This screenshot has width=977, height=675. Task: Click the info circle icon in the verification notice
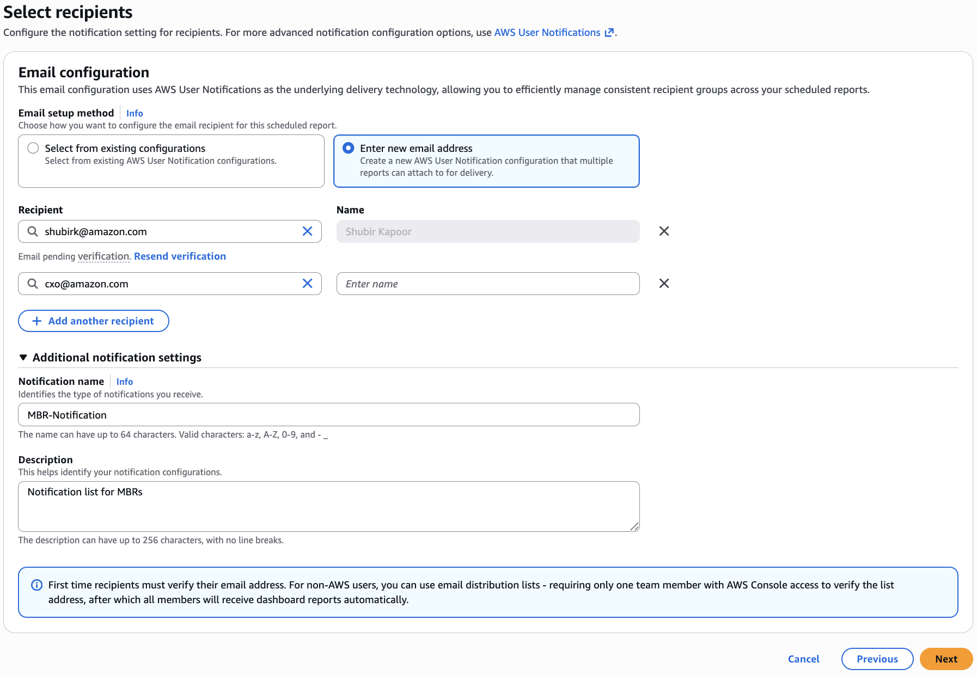36,585
